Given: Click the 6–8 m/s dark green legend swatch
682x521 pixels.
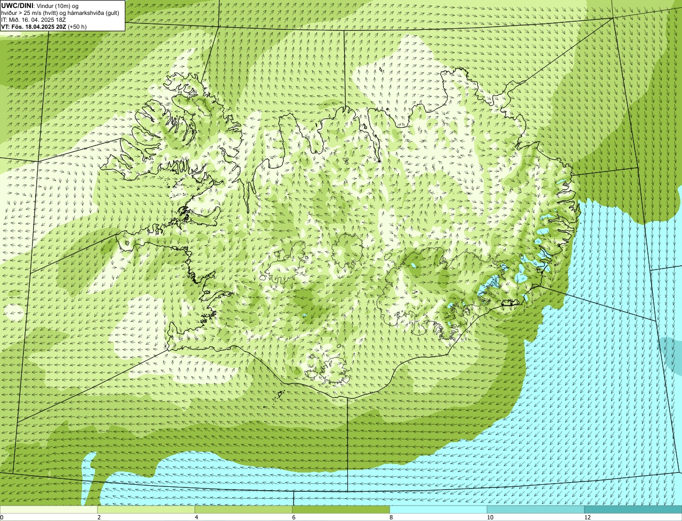Looking at the screenshot, I should (342, 509).
